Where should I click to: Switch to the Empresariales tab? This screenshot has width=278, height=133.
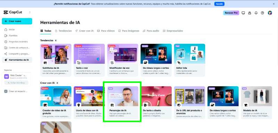[x=173, y=31]
